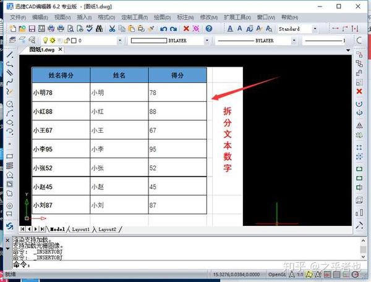Click command history scroll down arrow

[363, 257]
